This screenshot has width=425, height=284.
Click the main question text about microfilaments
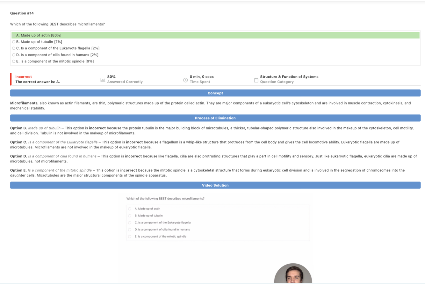(x=57, y=24)
